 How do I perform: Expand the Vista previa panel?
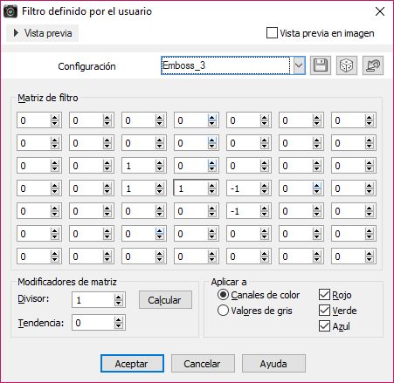43,33
